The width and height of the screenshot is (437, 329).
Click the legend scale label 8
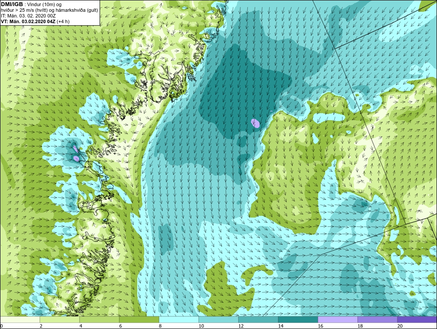[160, 326]
